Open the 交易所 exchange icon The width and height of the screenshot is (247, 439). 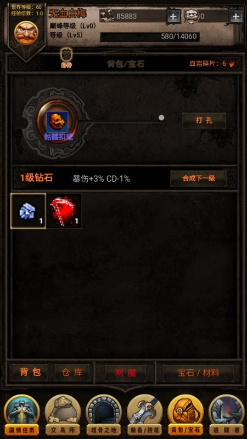63,415
